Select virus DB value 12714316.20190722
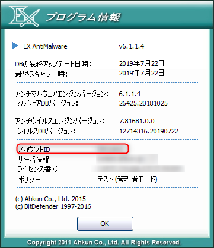 149,131
